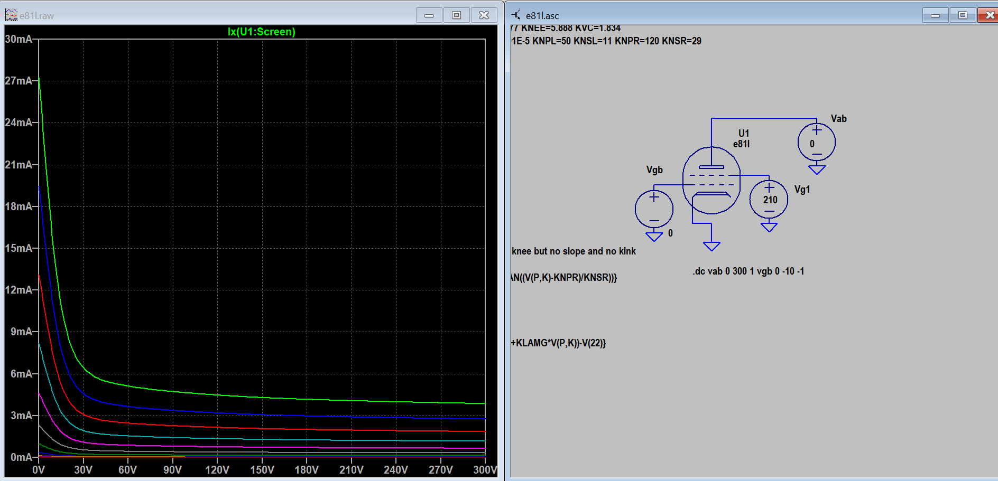Click the Vab source name label

pyautogui.click(x=838, y=118)
